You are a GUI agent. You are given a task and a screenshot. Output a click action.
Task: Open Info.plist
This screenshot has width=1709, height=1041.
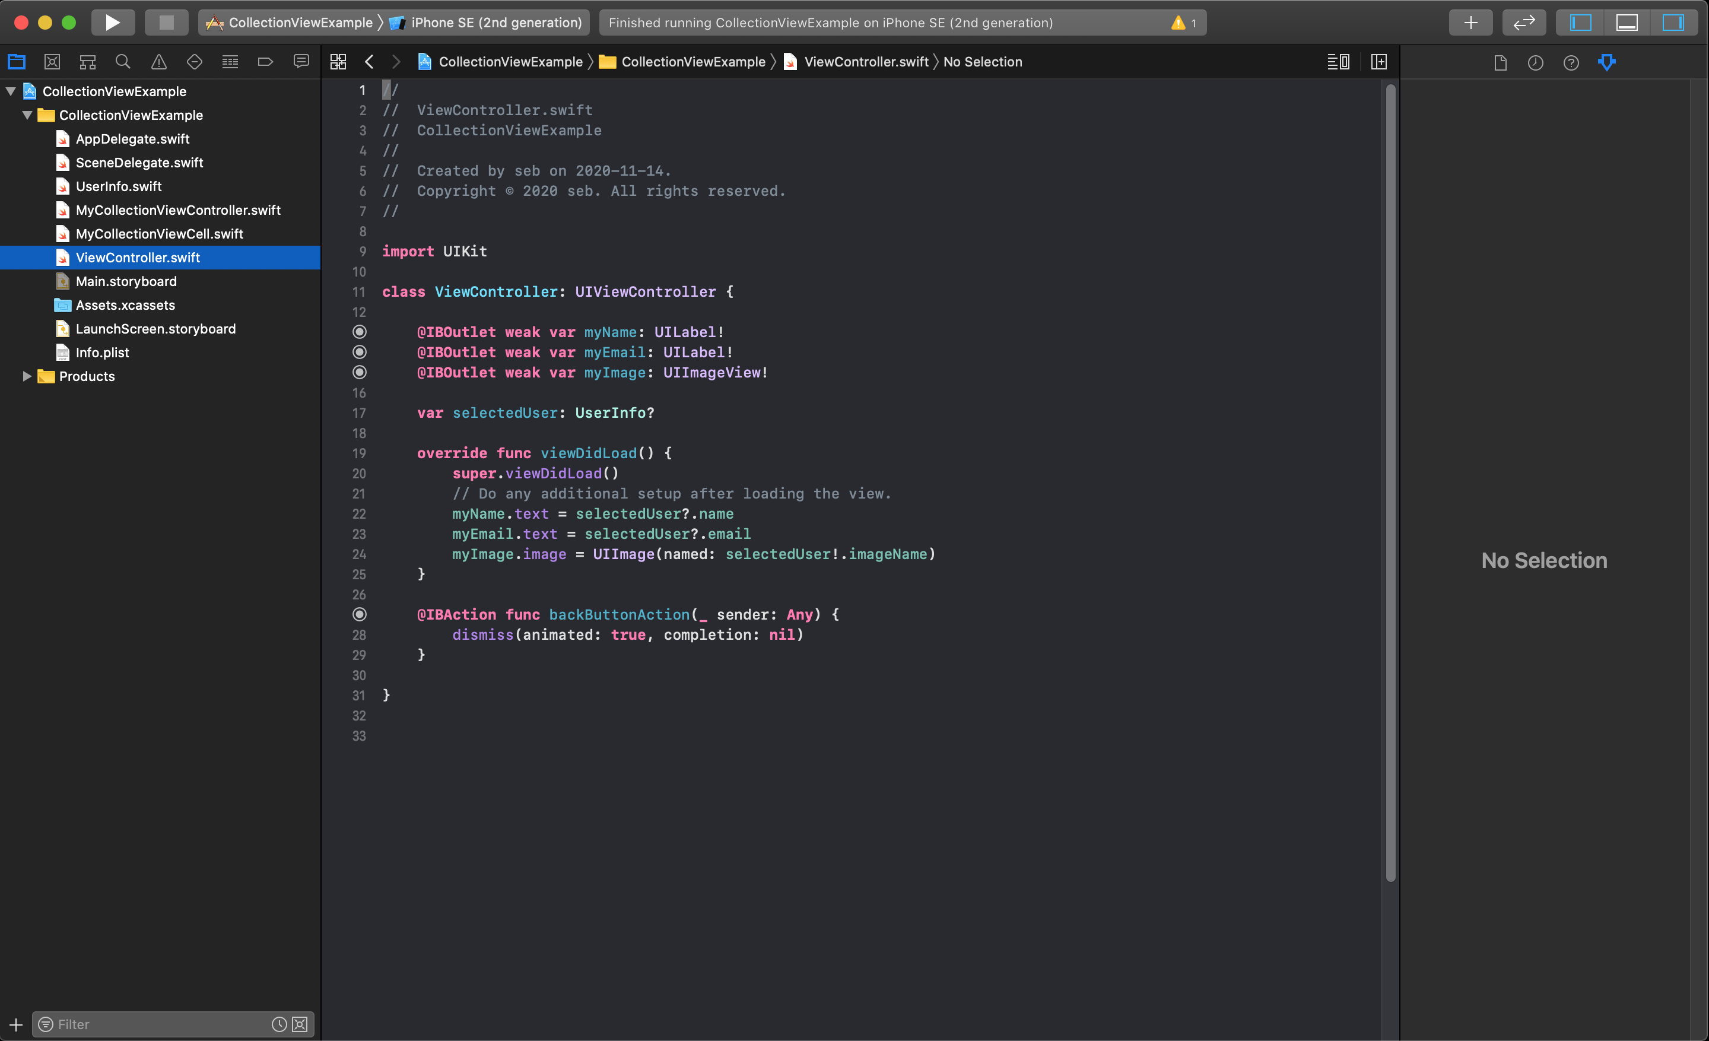click(x=102, y=353)
